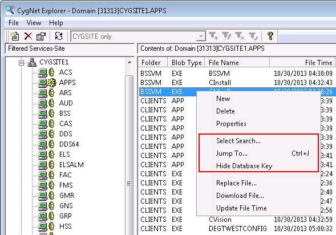Select the APPS service in the tree

[67, 83]
